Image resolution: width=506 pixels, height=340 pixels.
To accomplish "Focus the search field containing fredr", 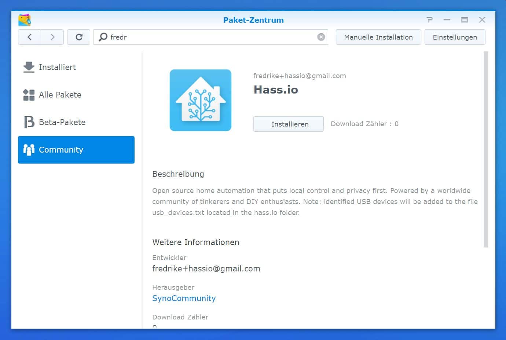I will coord(211,37).
